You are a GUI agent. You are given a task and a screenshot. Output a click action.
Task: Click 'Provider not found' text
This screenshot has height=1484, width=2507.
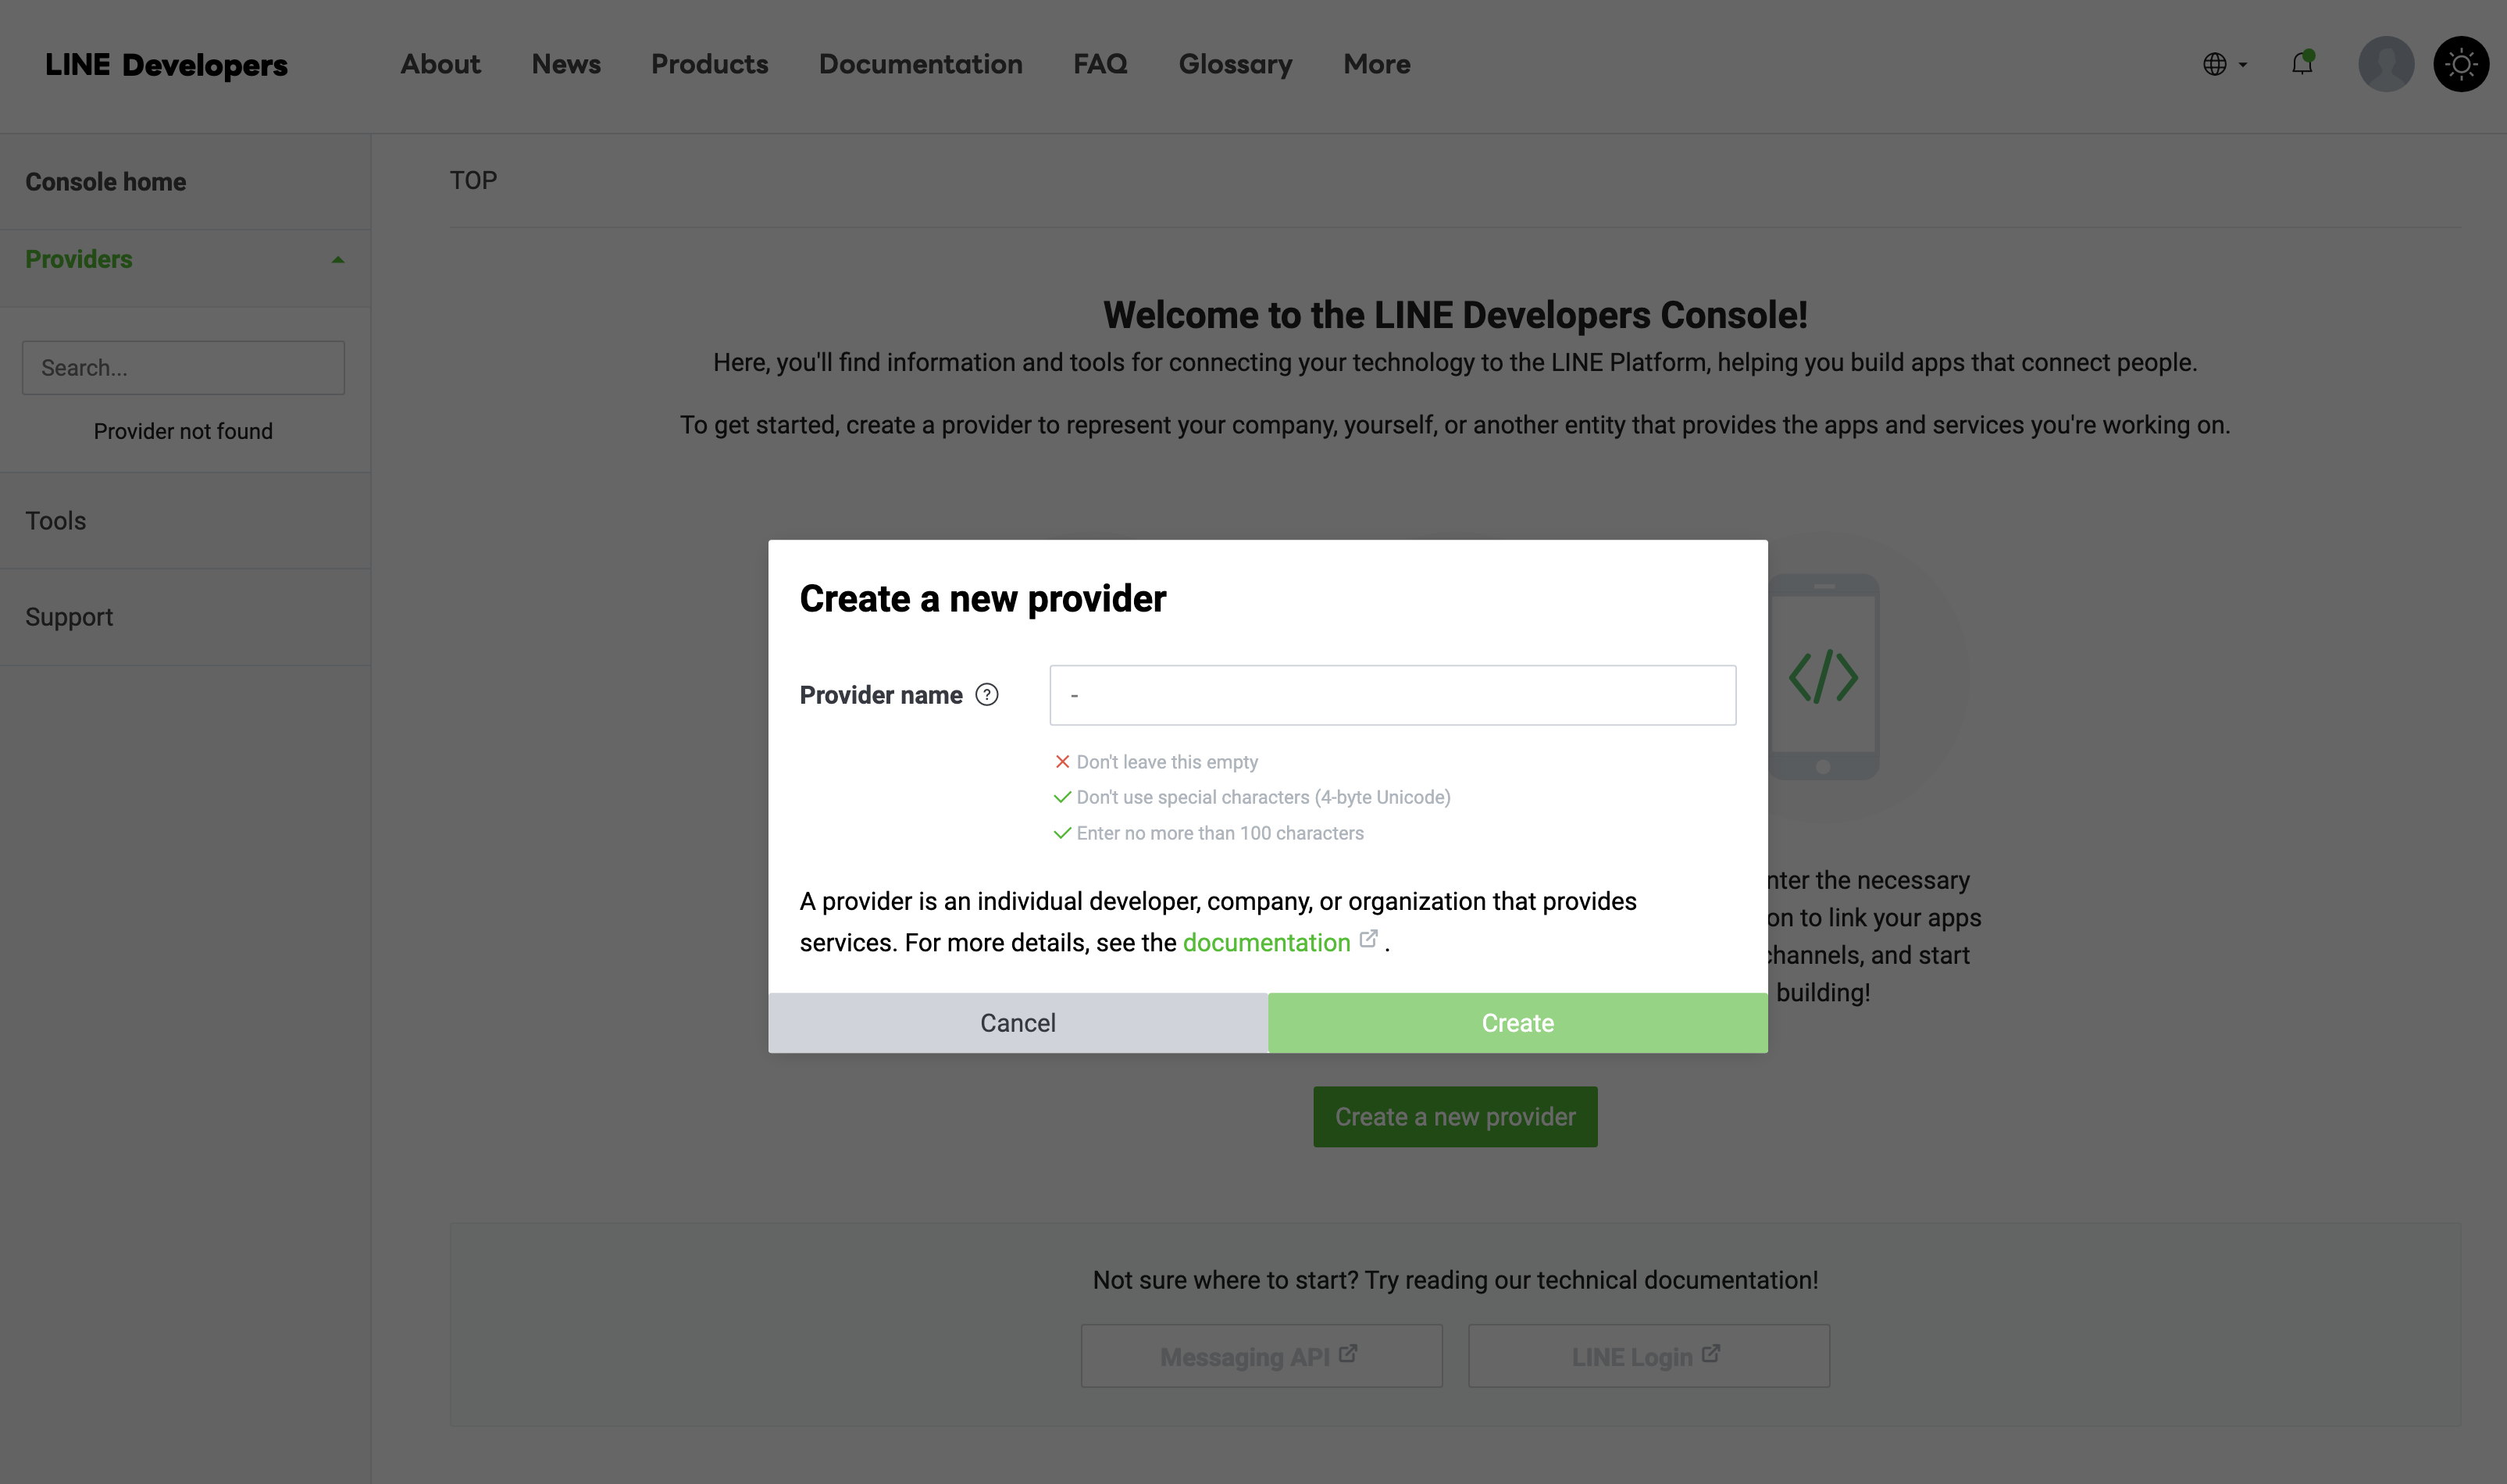click(183, 431)
